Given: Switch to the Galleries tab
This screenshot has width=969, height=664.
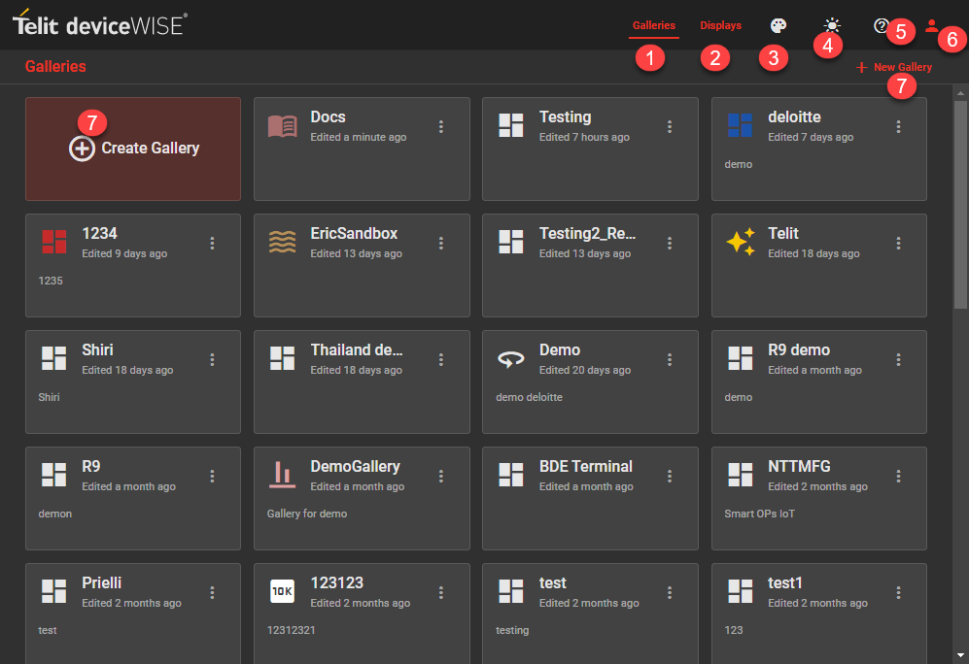Looking at the screenshot, I should (654, 25).
